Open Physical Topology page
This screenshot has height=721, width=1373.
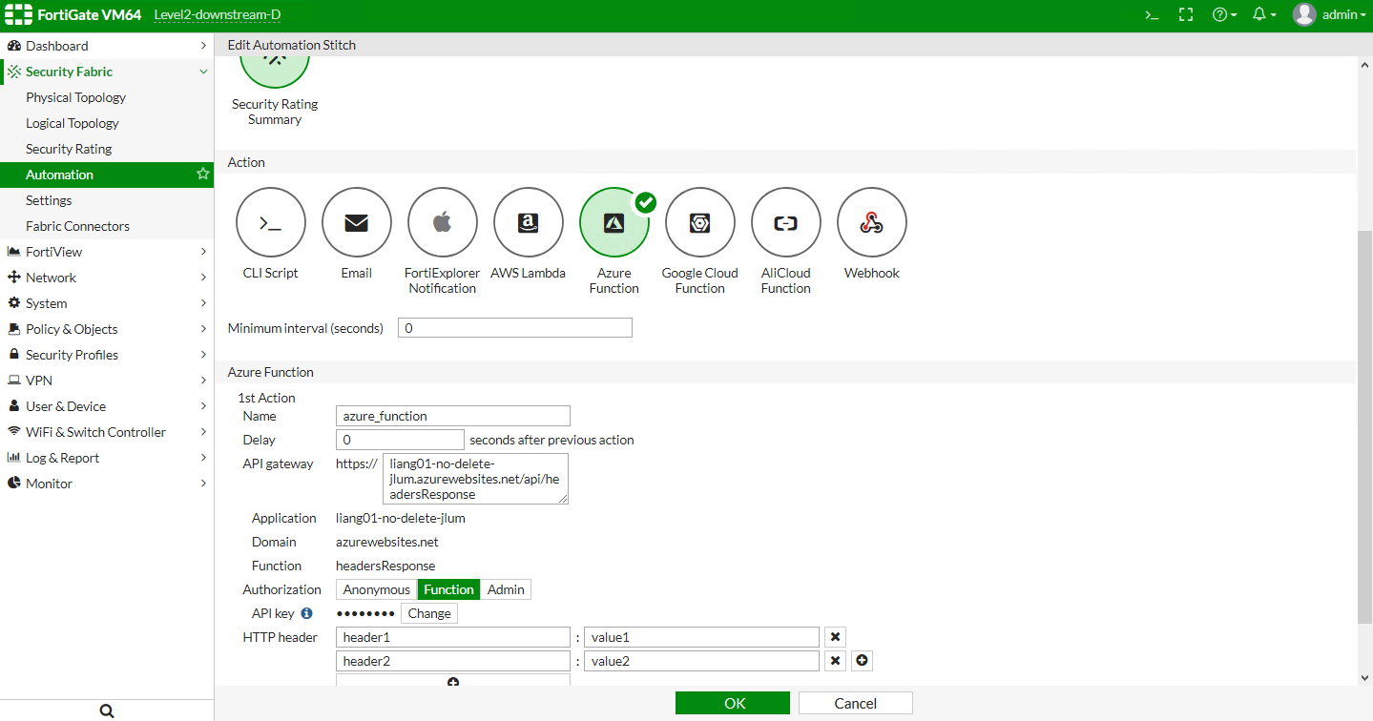tap(75, 97)
